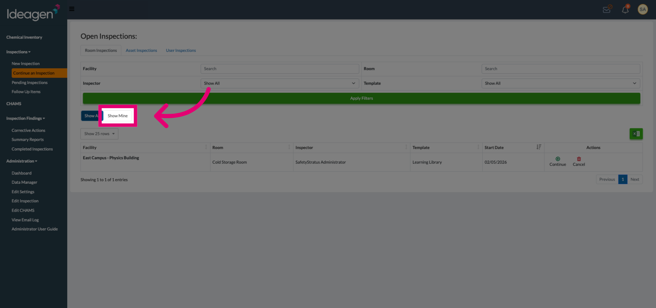Focus the Room search field

[x=560, y=69]
